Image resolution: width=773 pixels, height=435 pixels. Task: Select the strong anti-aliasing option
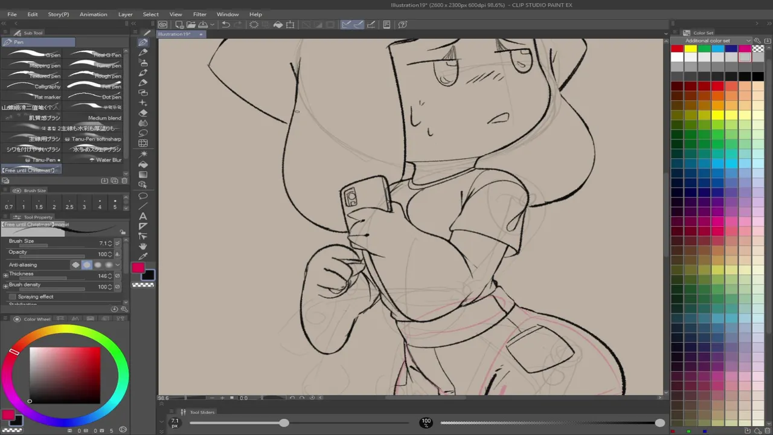(x=109, y=265)
